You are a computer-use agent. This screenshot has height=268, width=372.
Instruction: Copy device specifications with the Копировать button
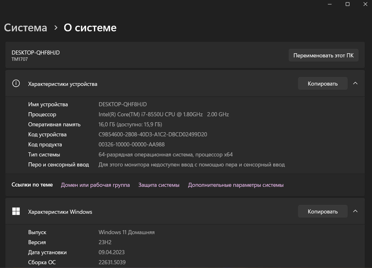click(323, 83)
